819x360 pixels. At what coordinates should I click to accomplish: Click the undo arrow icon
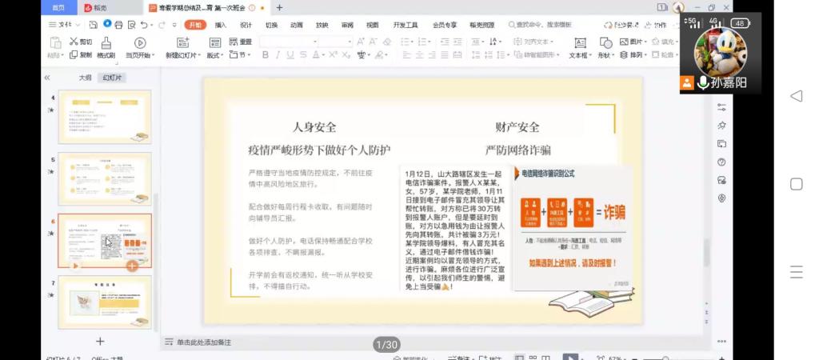click(143, 25)
